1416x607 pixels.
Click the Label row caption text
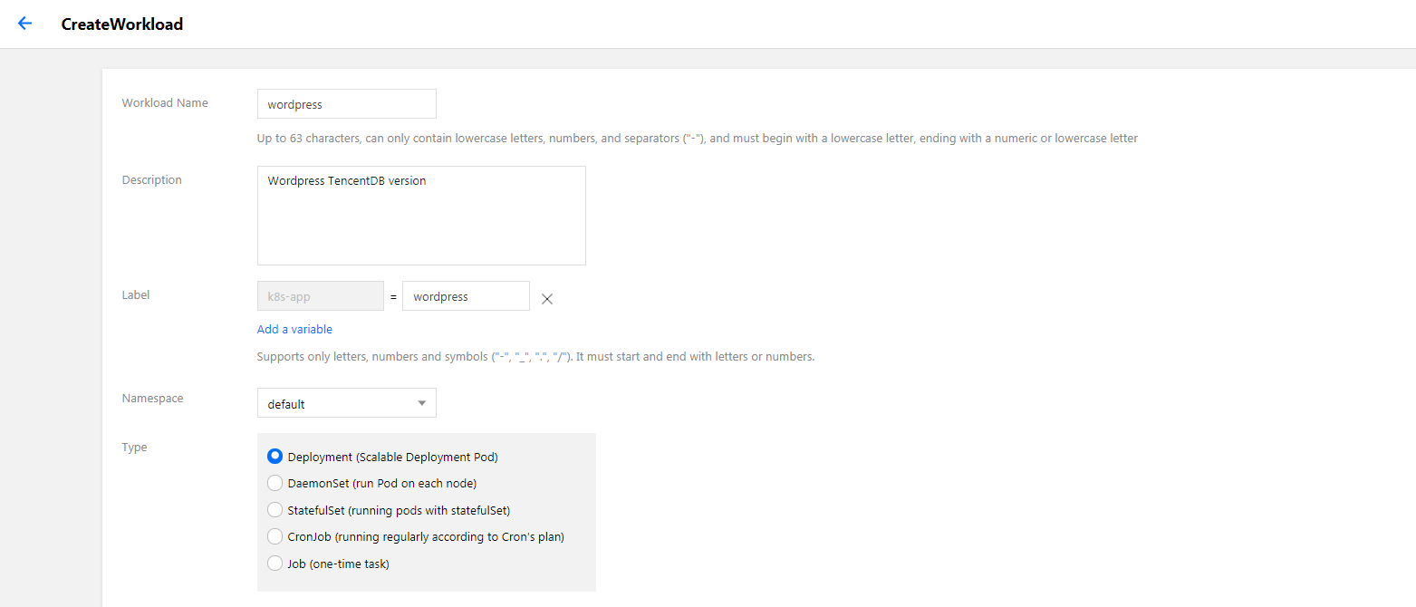pos(136,295)
